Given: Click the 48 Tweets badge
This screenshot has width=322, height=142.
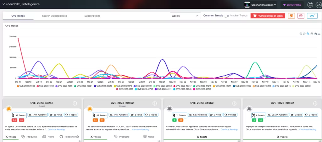Looking at the screenshot, I should click(100, 115).
